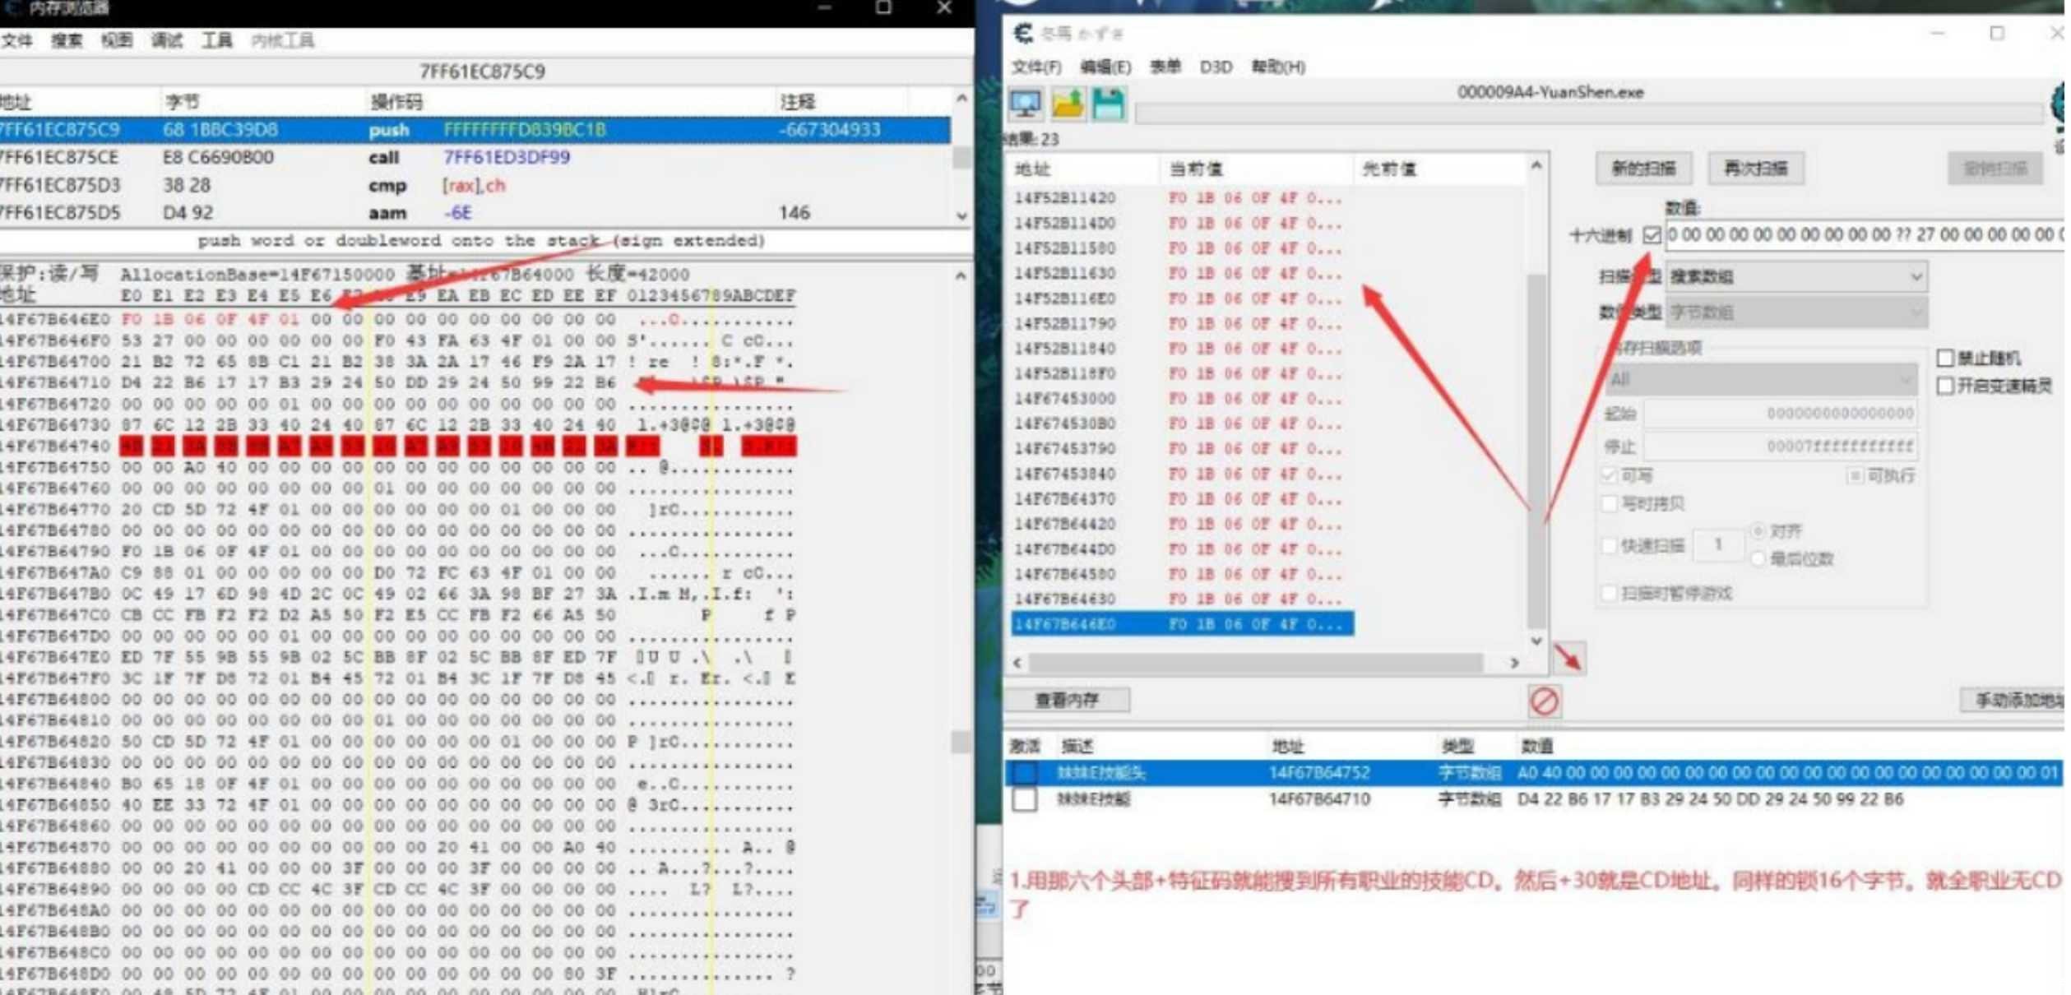
Task: Open 编辑(E) menu in Cheat Engine window
Action: 1105,67
